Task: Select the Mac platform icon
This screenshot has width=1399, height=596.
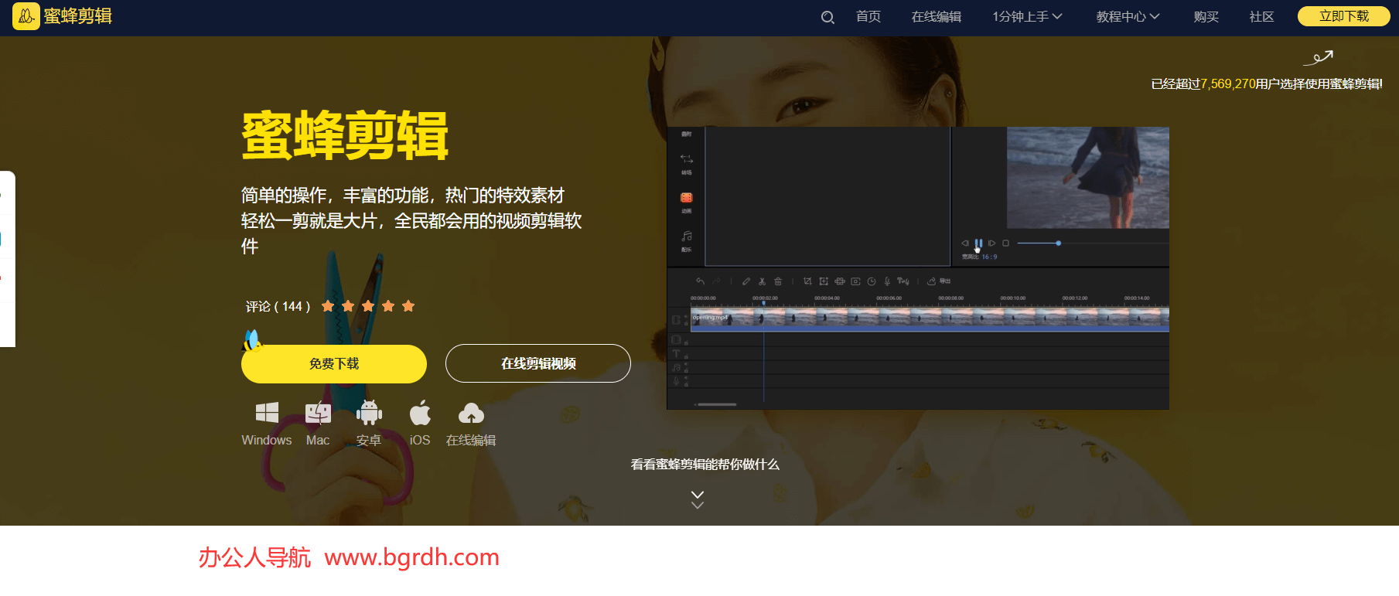Action: coord(318,413)
